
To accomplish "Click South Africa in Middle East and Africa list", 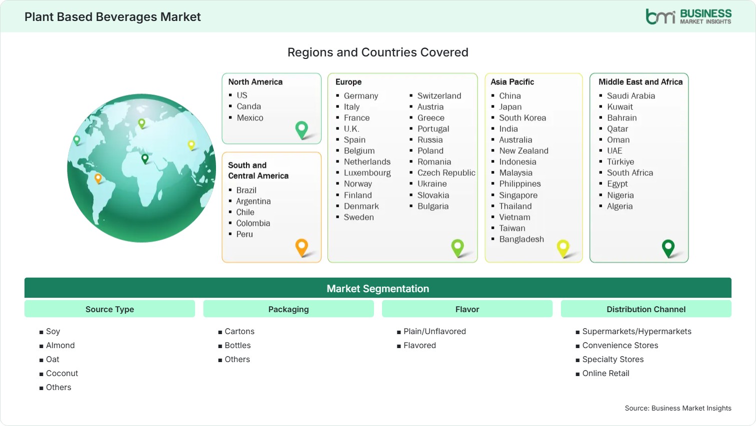I will point(630,173).
